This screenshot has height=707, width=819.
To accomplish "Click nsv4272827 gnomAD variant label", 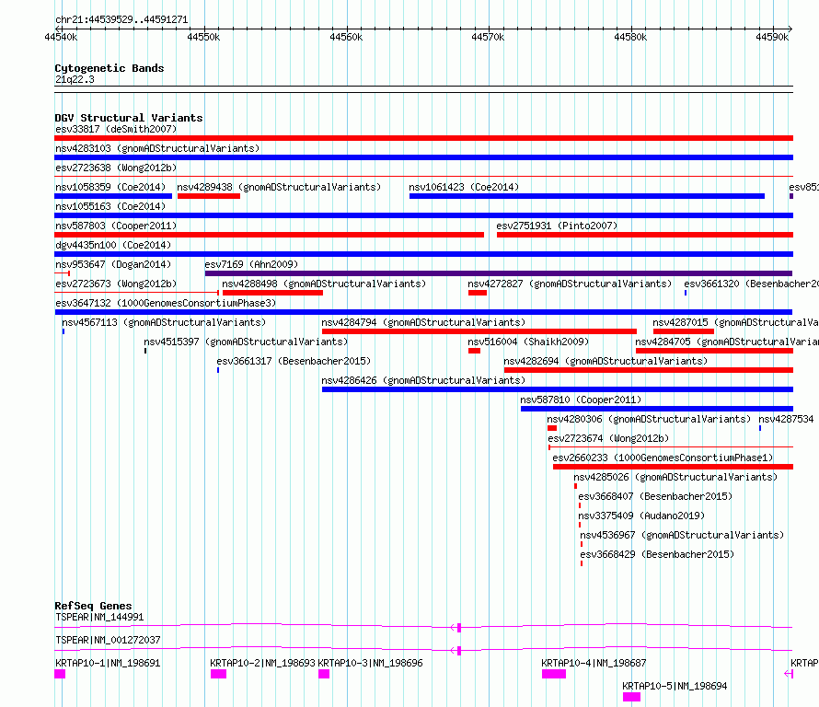I will tap(570, 284).
